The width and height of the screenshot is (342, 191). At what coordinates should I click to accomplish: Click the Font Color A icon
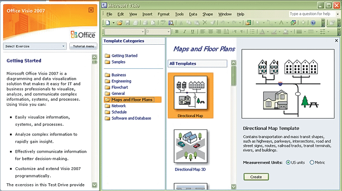coord(262,31)
